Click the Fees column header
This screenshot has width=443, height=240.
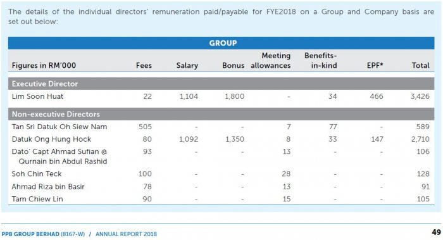point(144,65)
